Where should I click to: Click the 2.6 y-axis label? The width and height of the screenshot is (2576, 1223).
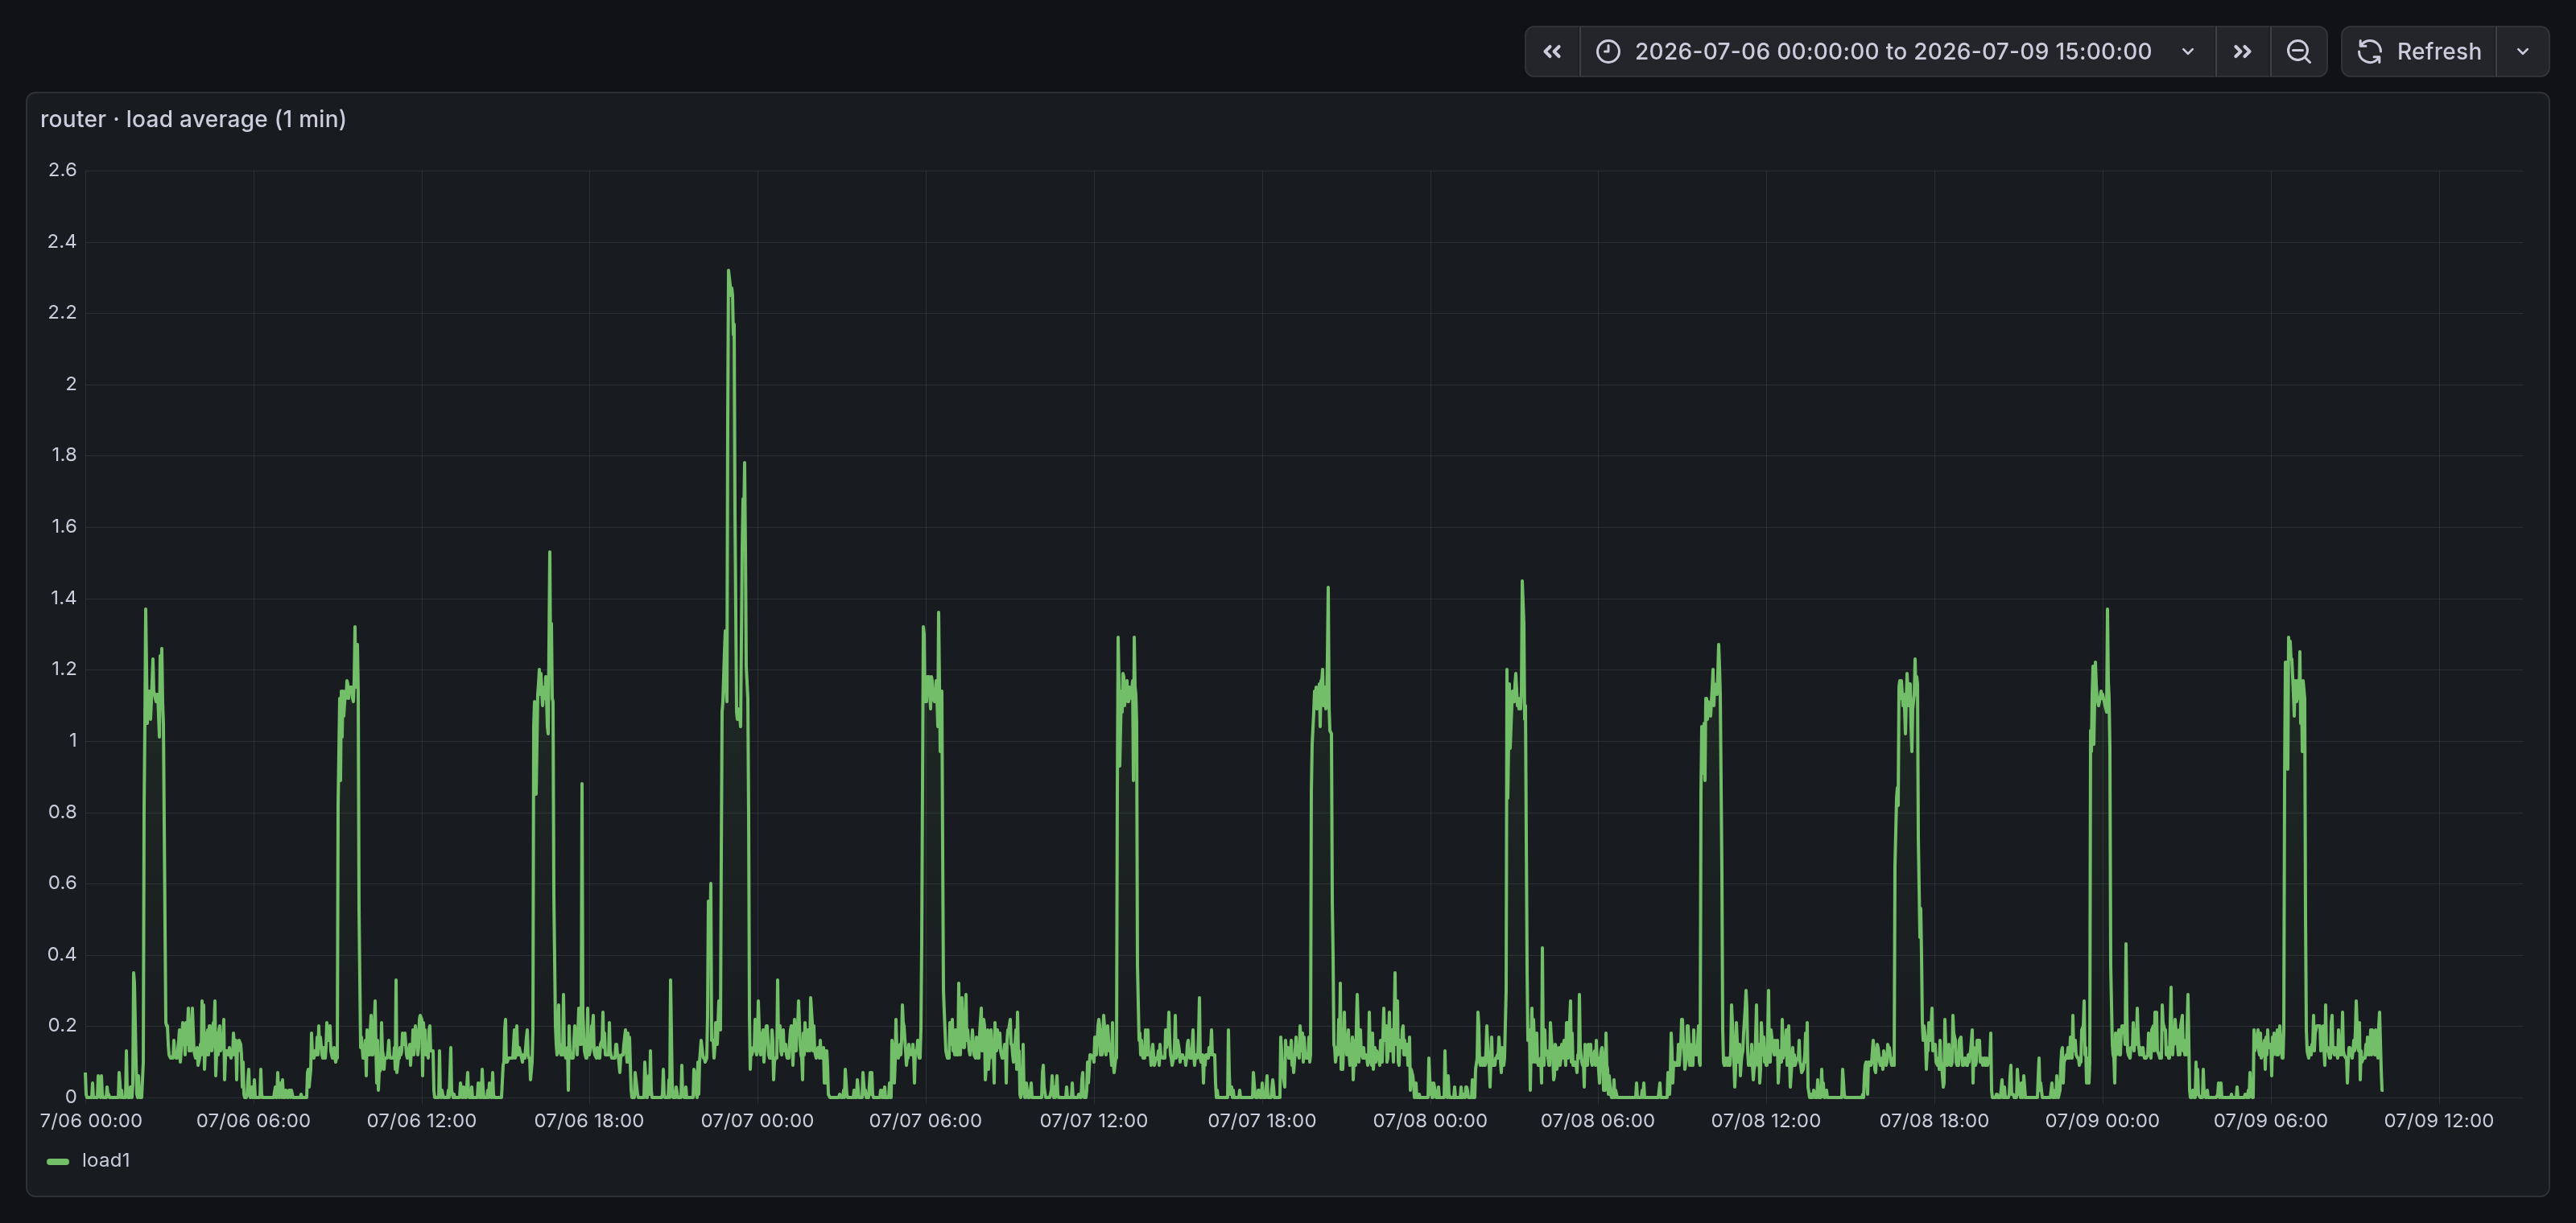click(62, 170)
